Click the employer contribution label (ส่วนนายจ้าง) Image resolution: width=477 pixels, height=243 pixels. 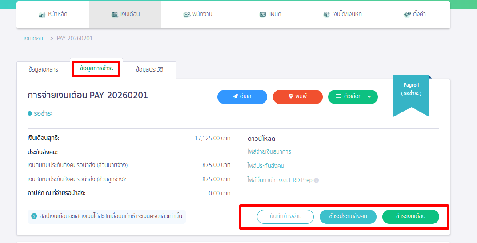tap(79, 165)
